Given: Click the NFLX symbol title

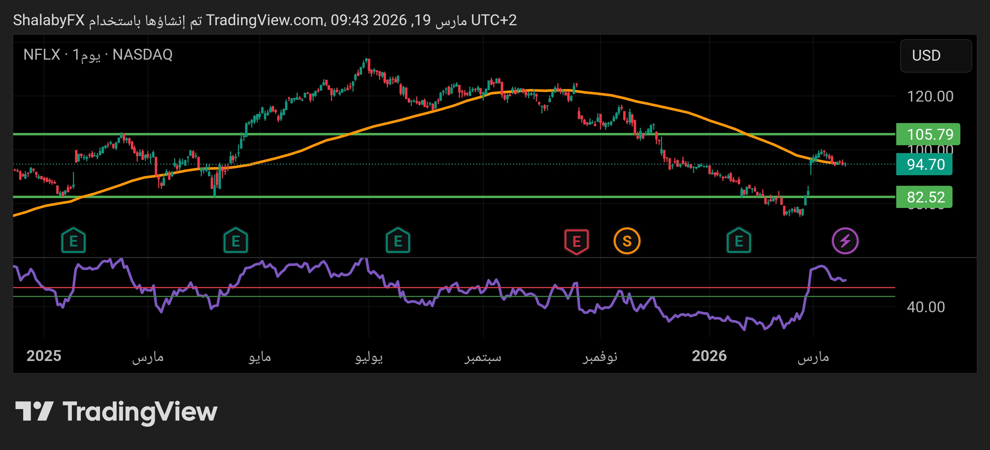Looking at the screenshot, I should click(x=42, y=55).
